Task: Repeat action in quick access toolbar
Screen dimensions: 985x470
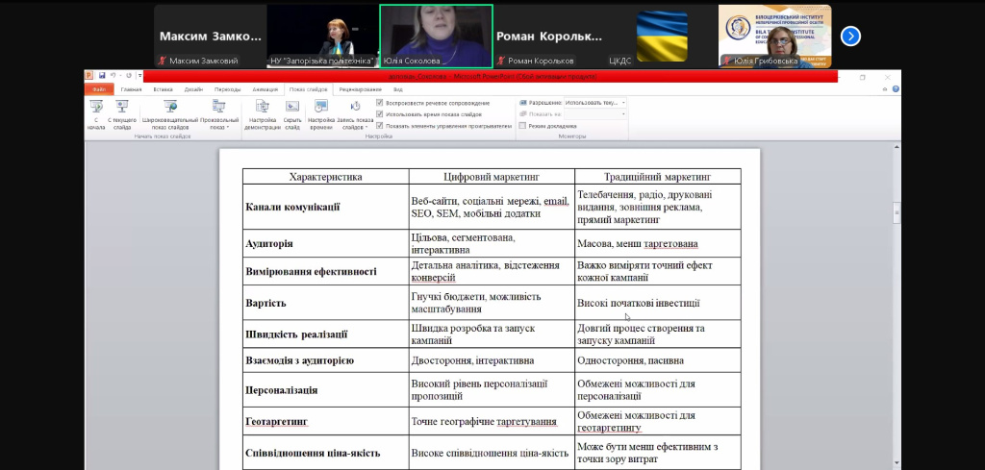Action: 129,76
